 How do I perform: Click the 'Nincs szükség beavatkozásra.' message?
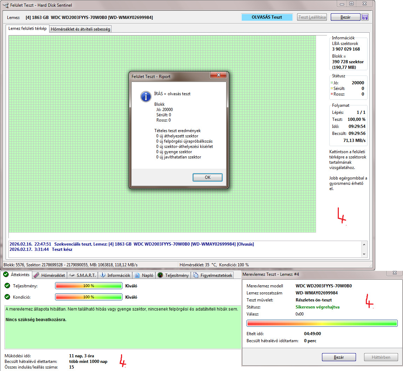pyautogui.click(x=36, y=320)
